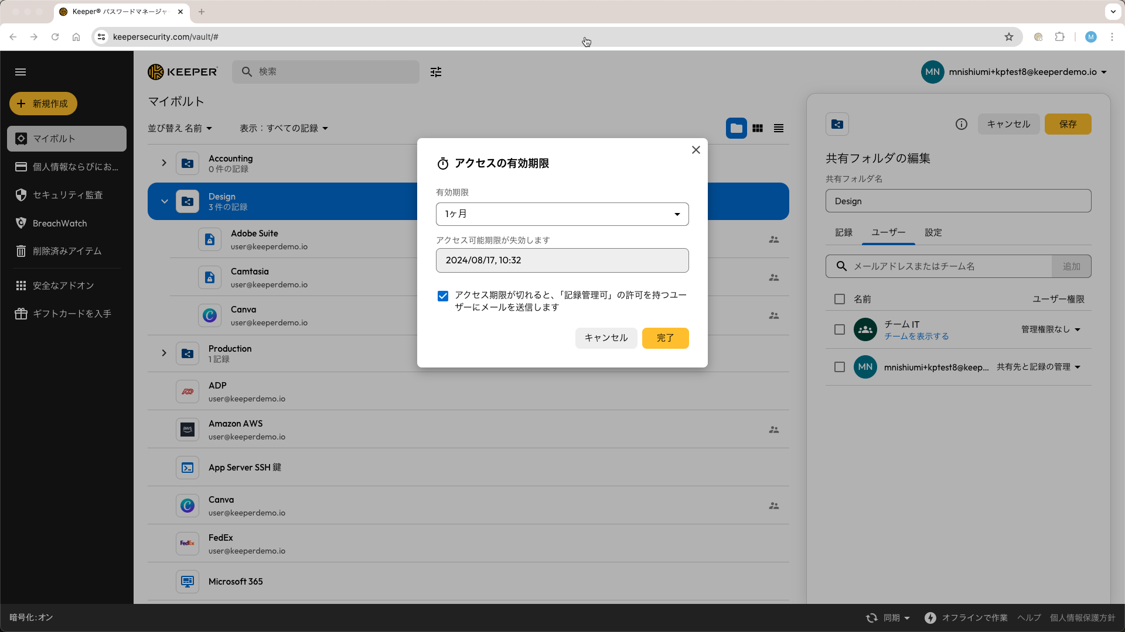Switch to list view icon

[x=779, y=128]
